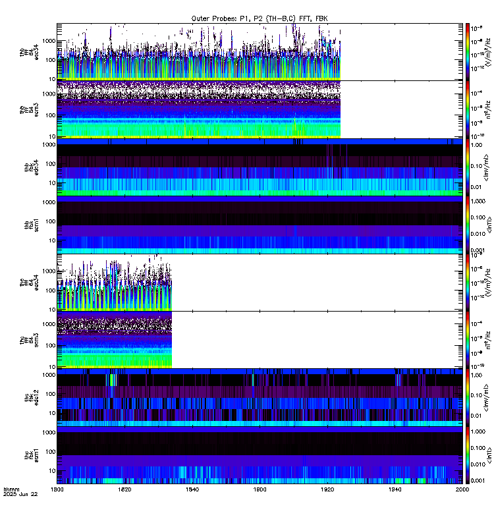The image size is (494, 527).
Task: Click the thb eac34 spectrogram data region
Action: pos(199,52)
